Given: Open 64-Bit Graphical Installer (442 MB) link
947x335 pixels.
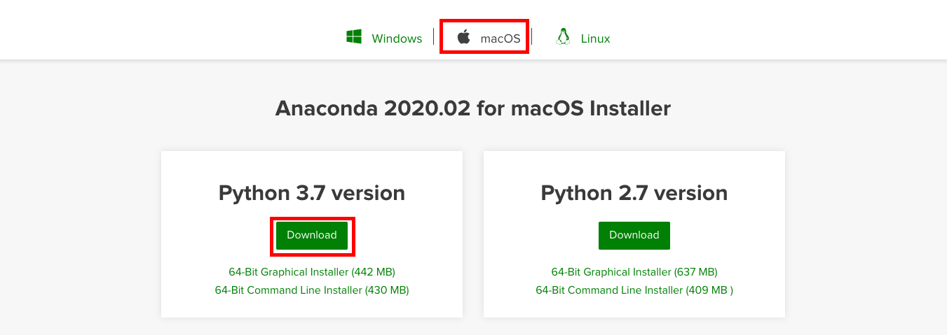Looking at the screenshot, I should (x=312, y=271).
